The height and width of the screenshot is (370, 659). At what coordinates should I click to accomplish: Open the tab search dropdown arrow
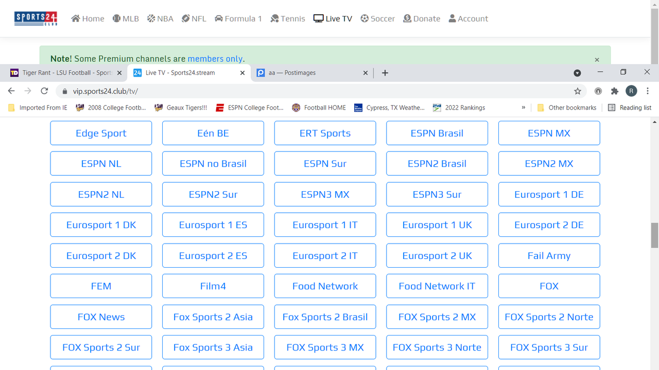pyautogui.click(x=577, y=73)
